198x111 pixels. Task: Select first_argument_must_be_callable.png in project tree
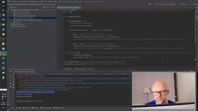[25, 16]
